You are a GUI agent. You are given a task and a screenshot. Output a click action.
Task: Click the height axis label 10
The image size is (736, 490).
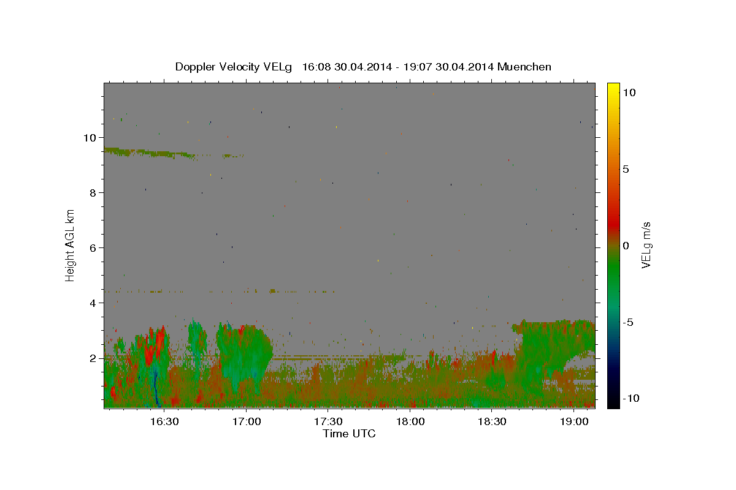[90, 137]
